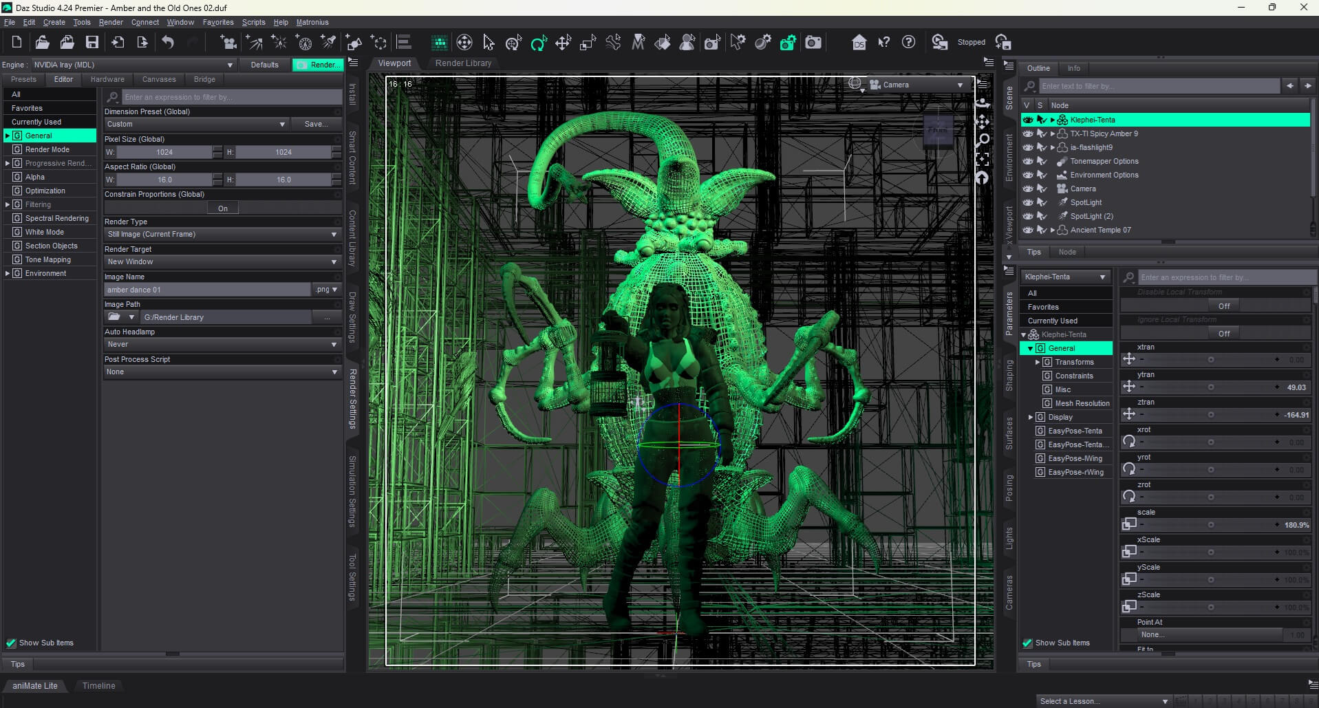Switch to the Render Library tab
This screenshot has width=1319, height=708.
tap(463, 63)
